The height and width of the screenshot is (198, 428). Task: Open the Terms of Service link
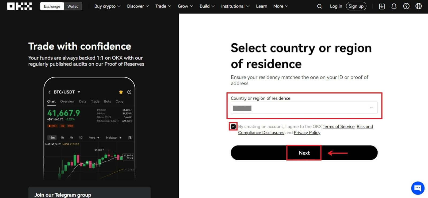coord(338,127)
